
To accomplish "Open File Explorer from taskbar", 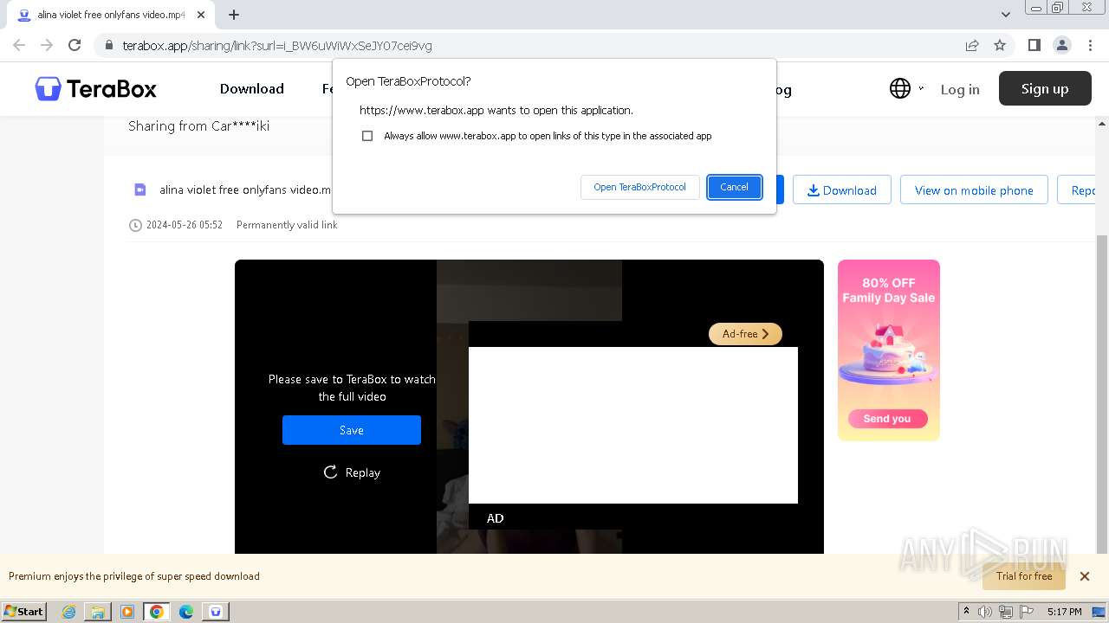I will click(x=98, y=612).
